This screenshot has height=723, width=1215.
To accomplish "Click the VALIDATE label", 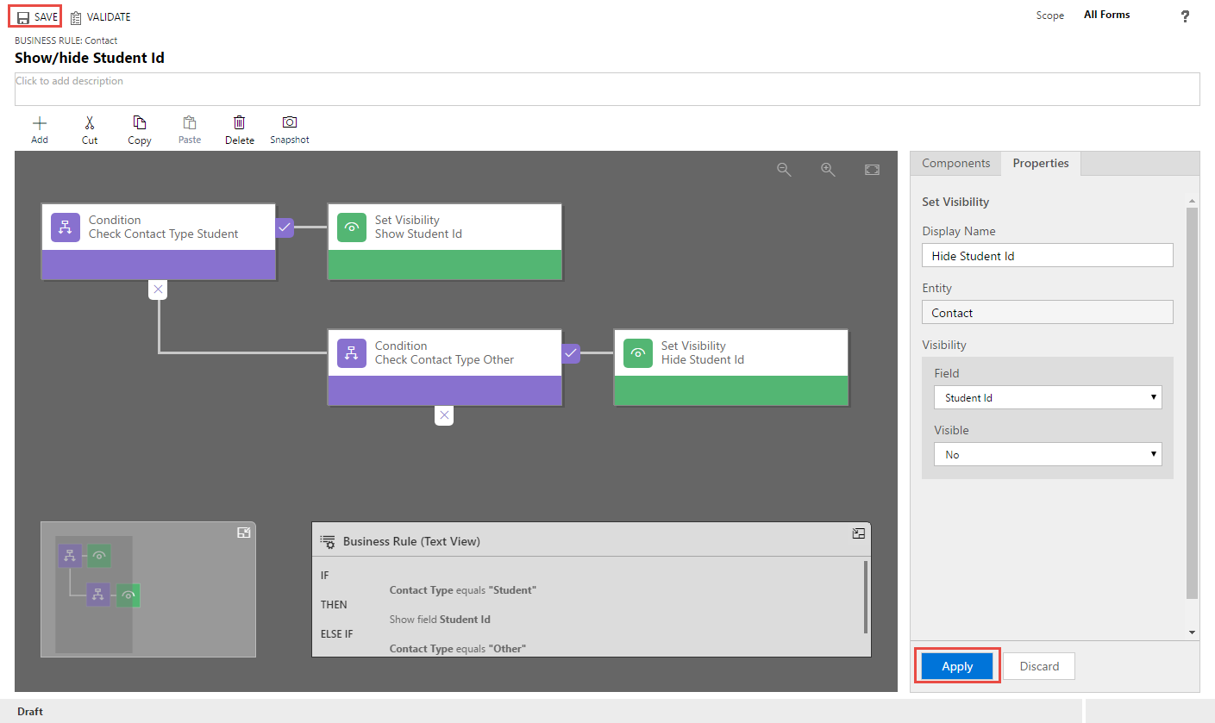I will [x=109, y=17].
